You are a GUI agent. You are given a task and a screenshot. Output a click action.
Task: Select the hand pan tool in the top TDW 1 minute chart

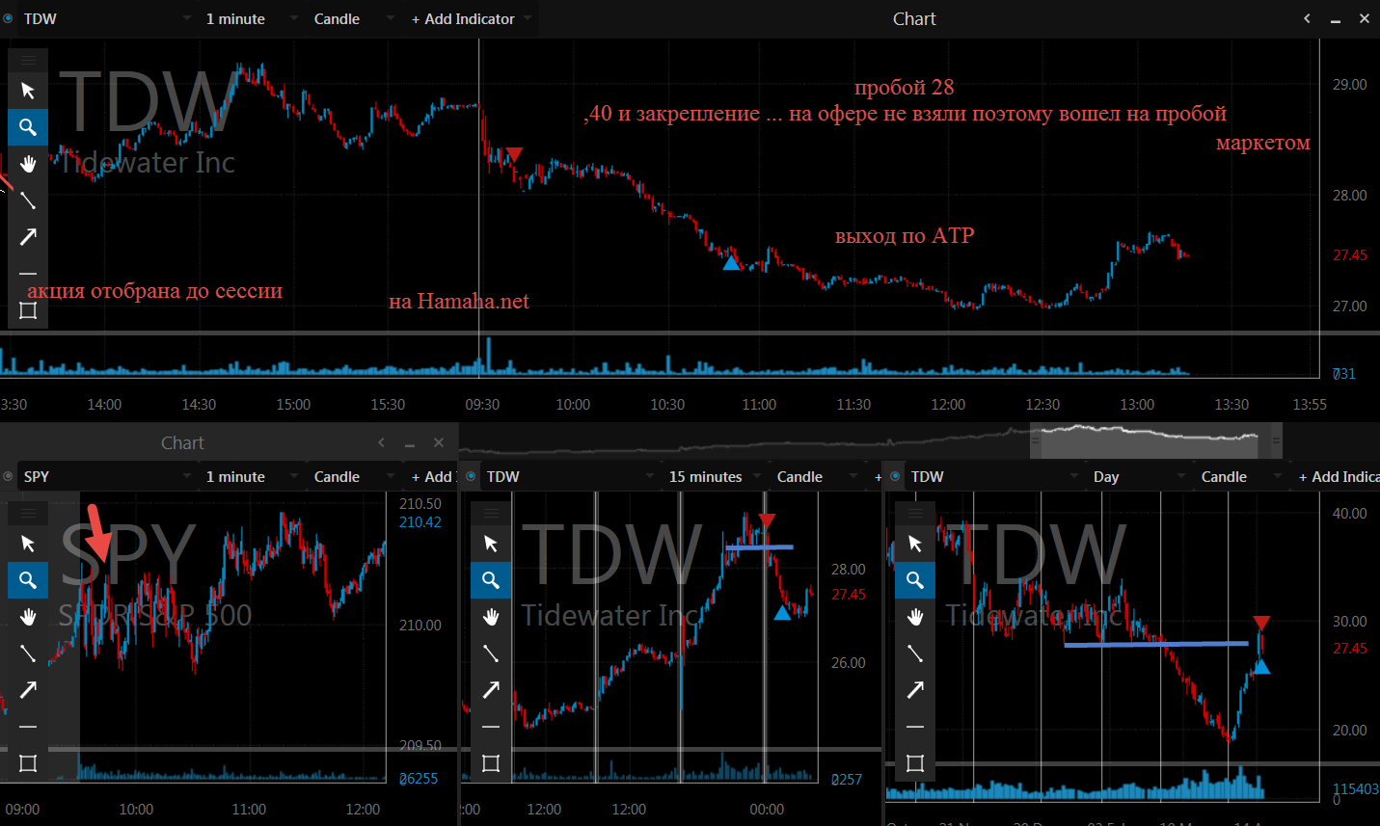coord(28,164)
